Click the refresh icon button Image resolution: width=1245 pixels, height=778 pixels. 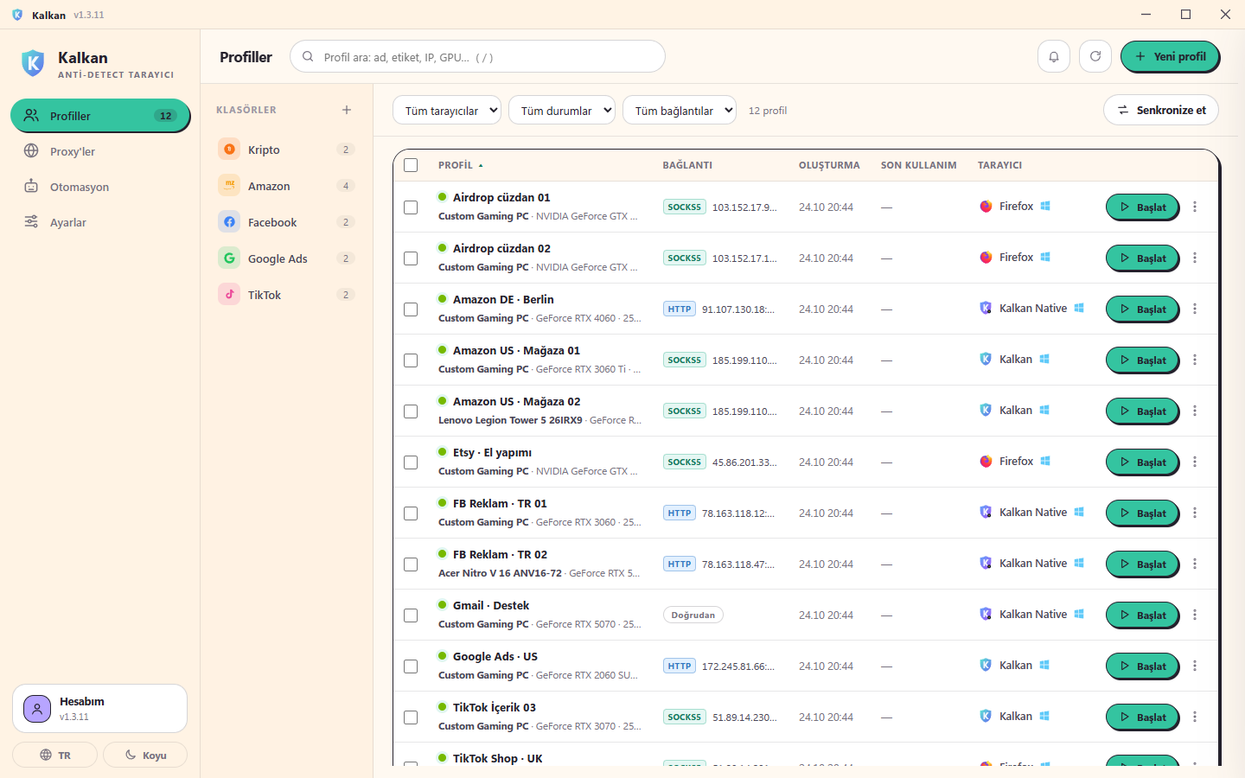click(x=1095, y=56)
